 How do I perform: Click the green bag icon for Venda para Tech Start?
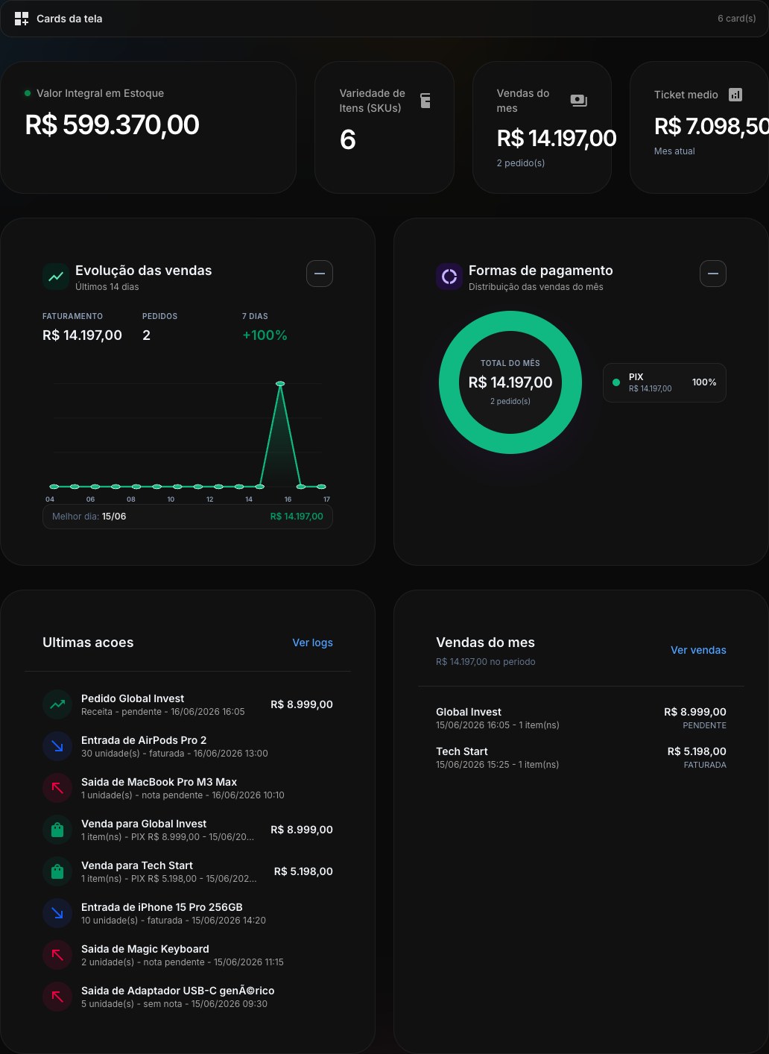click(x=57, y=871)
